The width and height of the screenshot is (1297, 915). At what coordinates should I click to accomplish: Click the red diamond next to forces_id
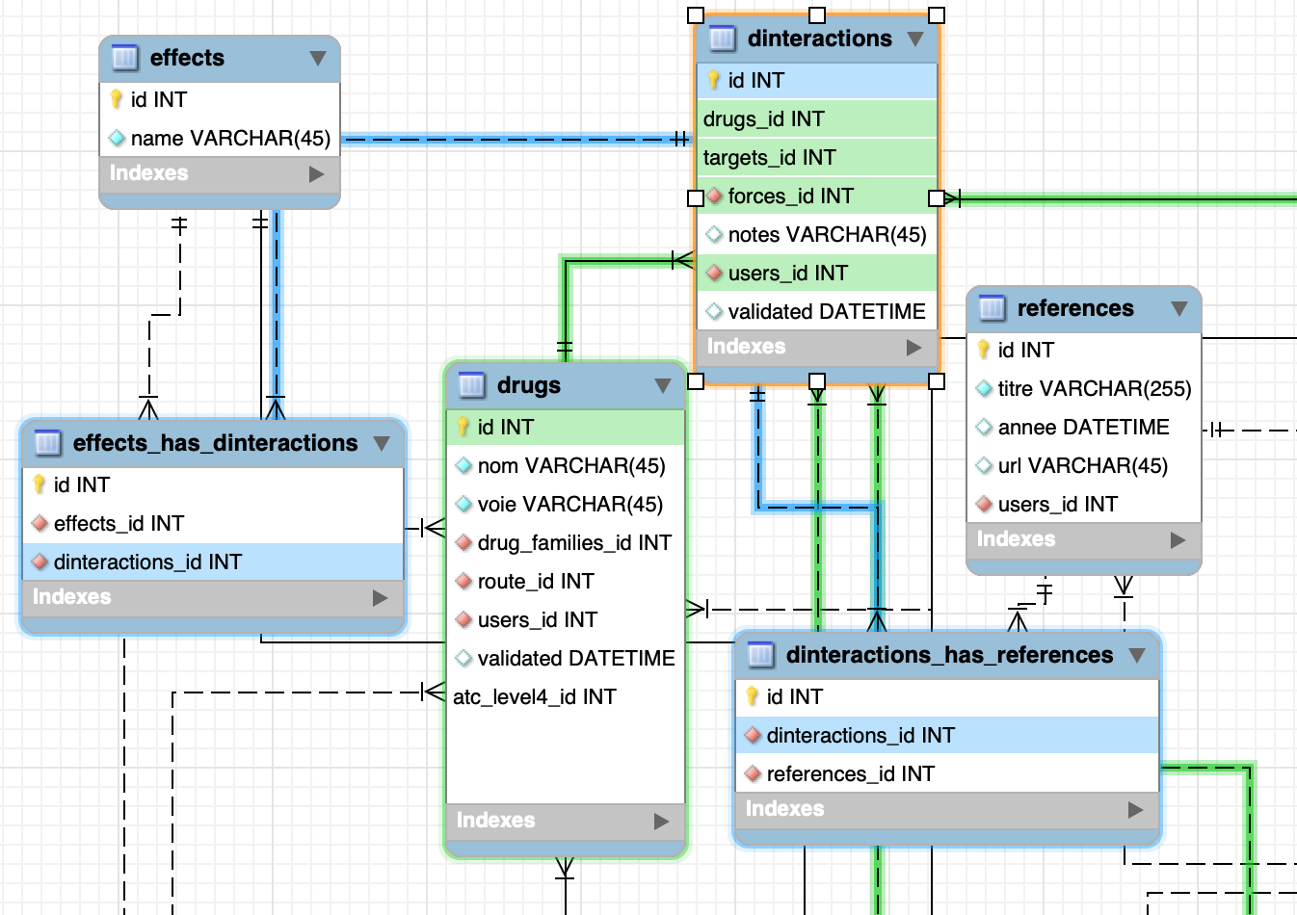click(x=714, y=196)
